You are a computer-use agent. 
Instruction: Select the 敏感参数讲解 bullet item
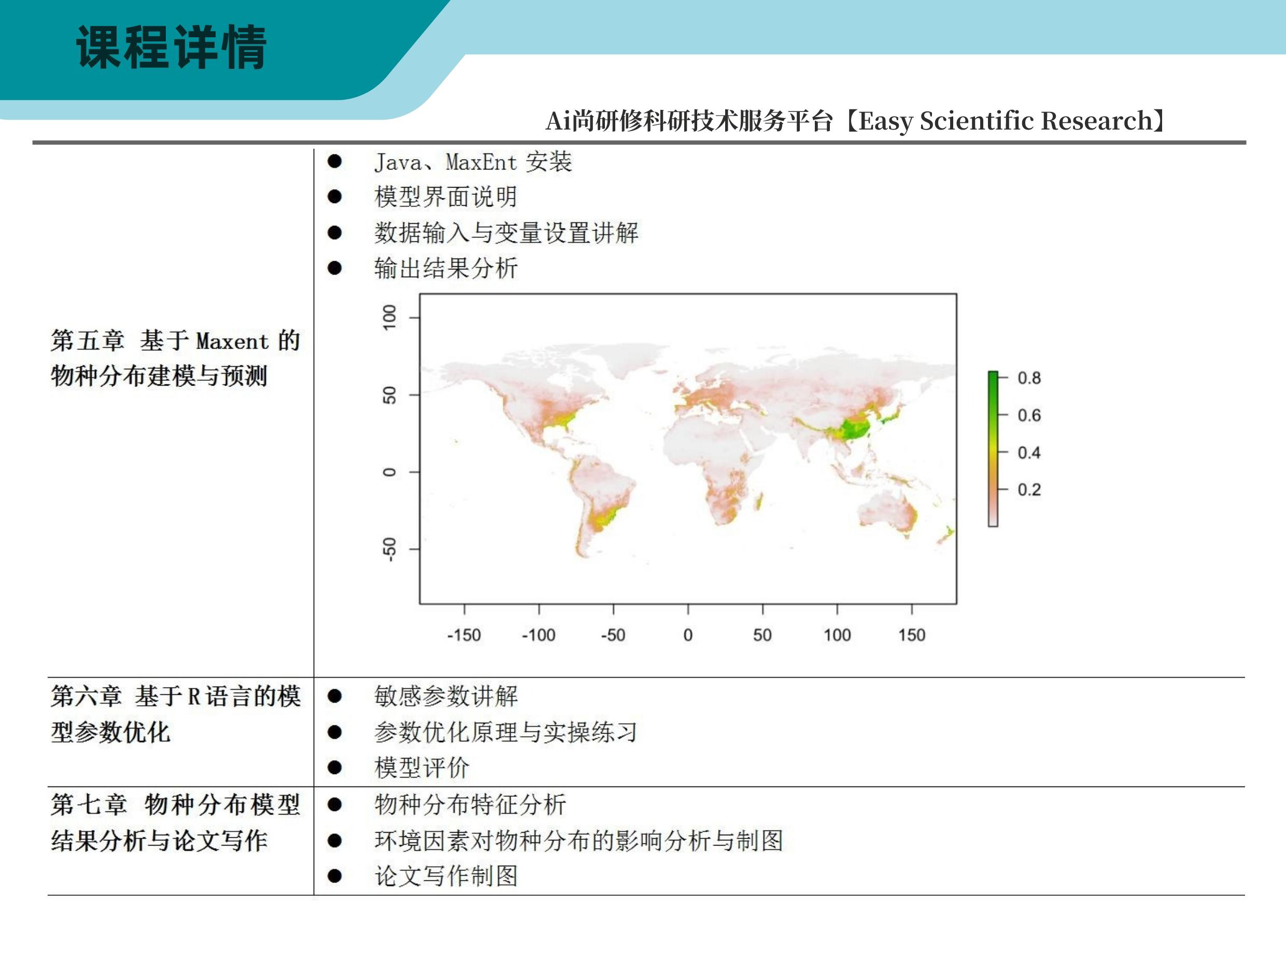(445, 696)
